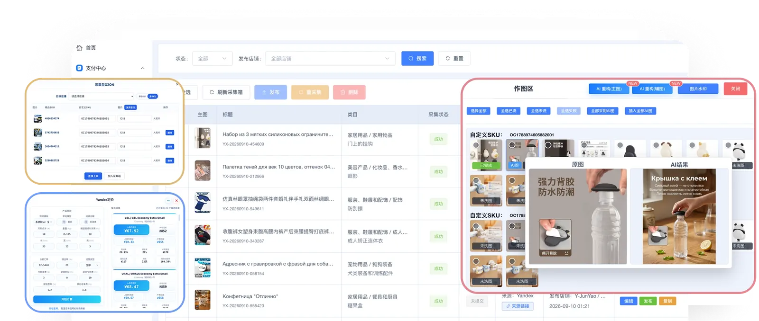This screenshot has height=321, width=759.
Task: Select the circle on the black penguin image
Action: [x=620, y=145]
